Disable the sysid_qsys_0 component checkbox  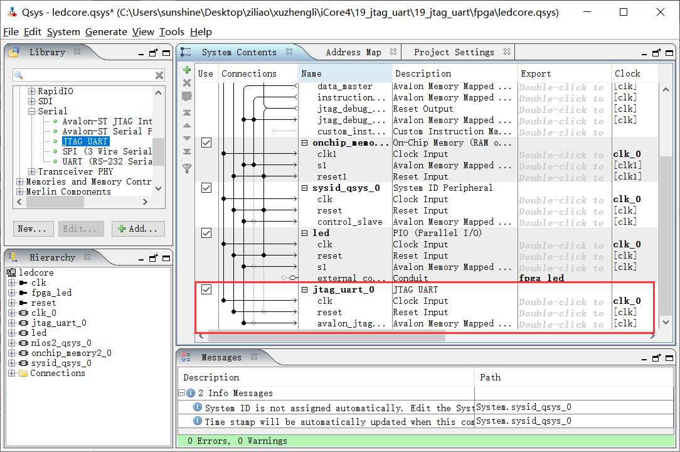pos(206,188)
